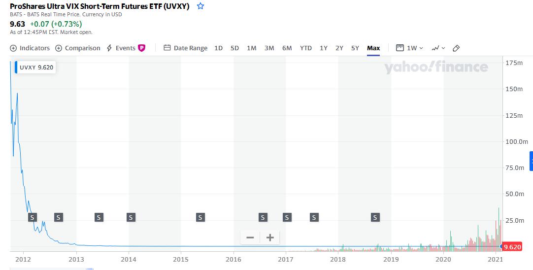
Task: Select the 1Y time range
Action: click(x=323, y=48)
